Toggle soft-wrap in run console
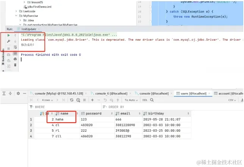This screenshot has width=244, height=167. click(15, 47)
